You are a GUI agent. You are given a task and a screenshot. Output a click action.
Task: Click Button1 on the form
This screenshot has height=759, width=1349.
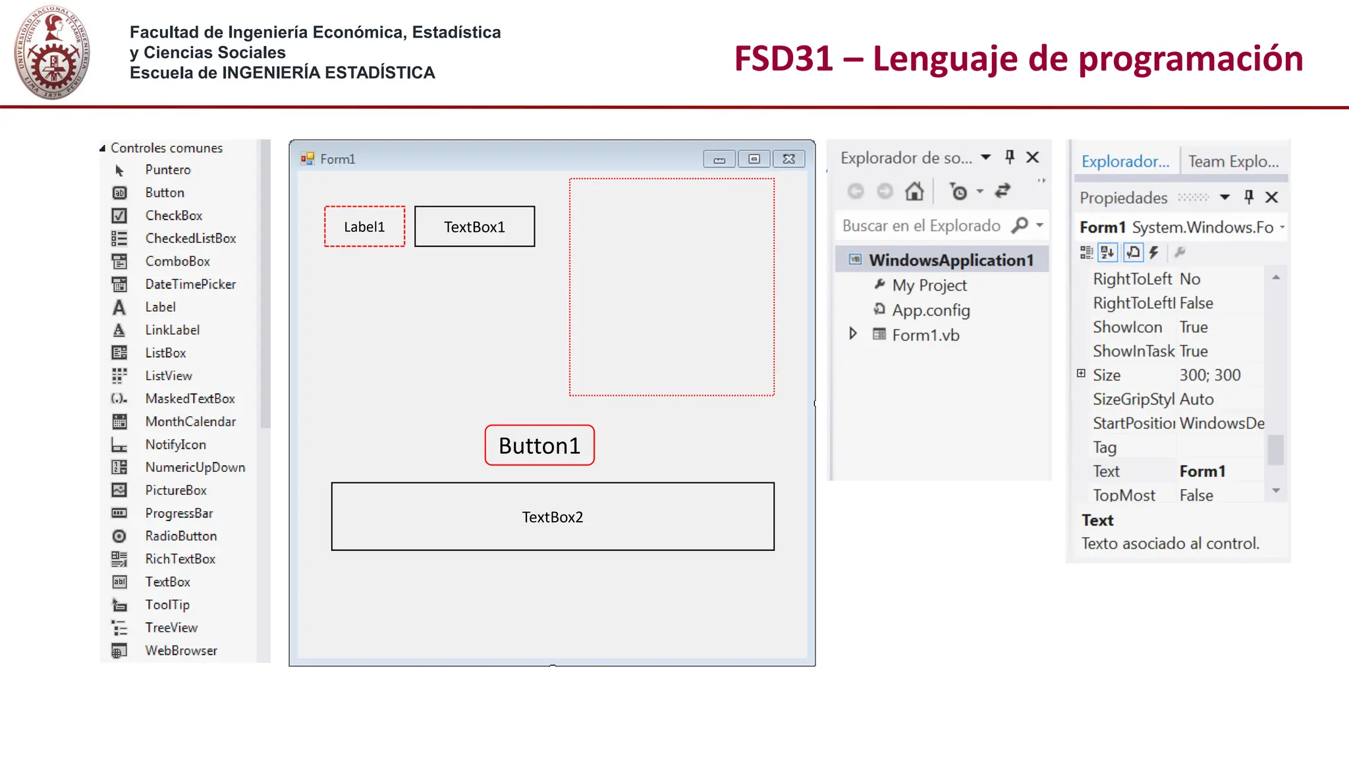click(539, 445)
